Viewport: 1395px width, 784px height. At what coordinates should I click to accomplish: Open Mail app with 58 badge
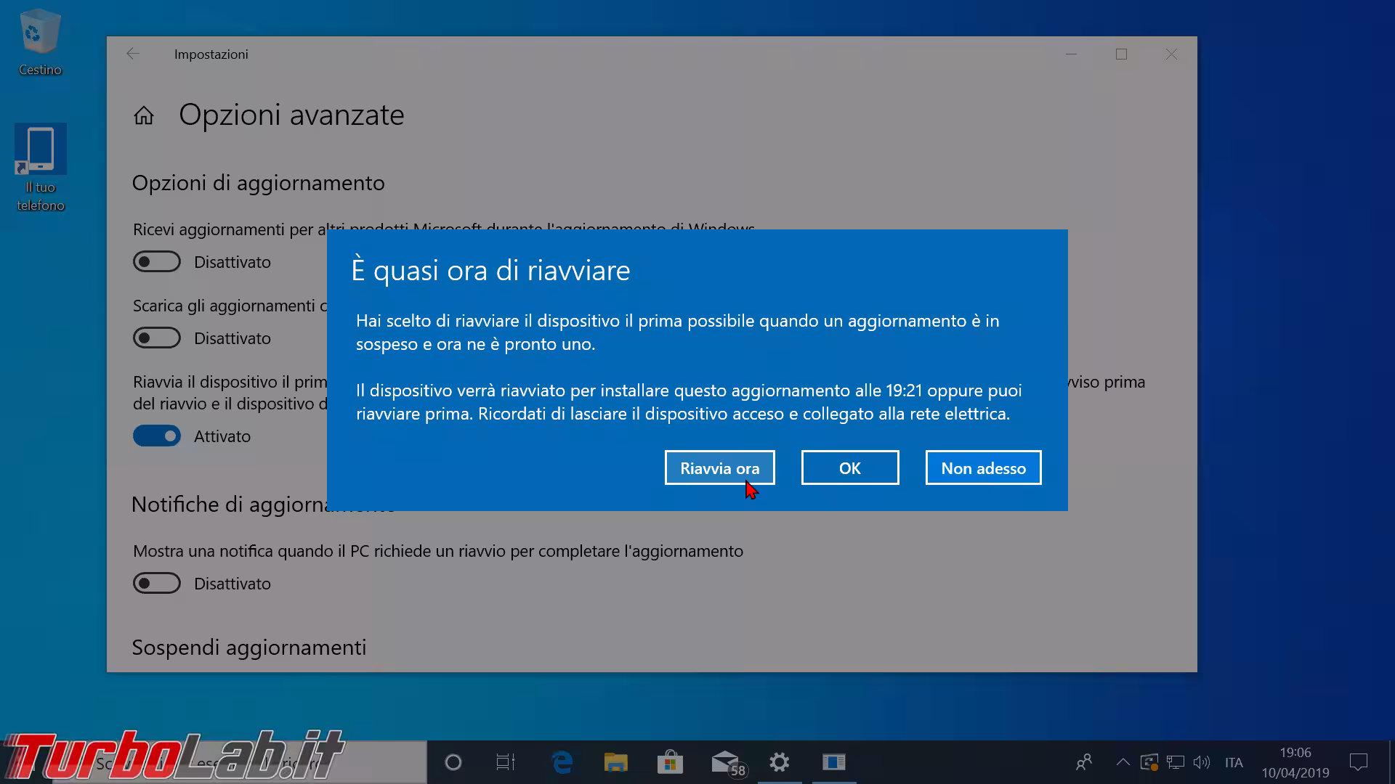[727, 762]
